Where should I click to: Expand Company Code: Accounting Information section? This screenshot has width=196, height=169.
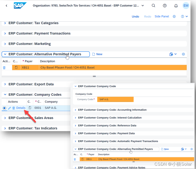point(76,110)
